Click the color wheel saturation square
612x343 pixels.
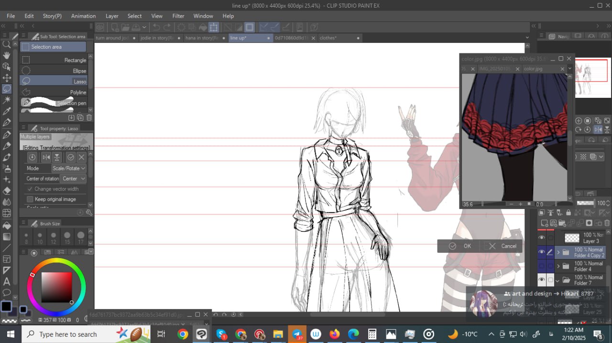click(x=56, y=287)
